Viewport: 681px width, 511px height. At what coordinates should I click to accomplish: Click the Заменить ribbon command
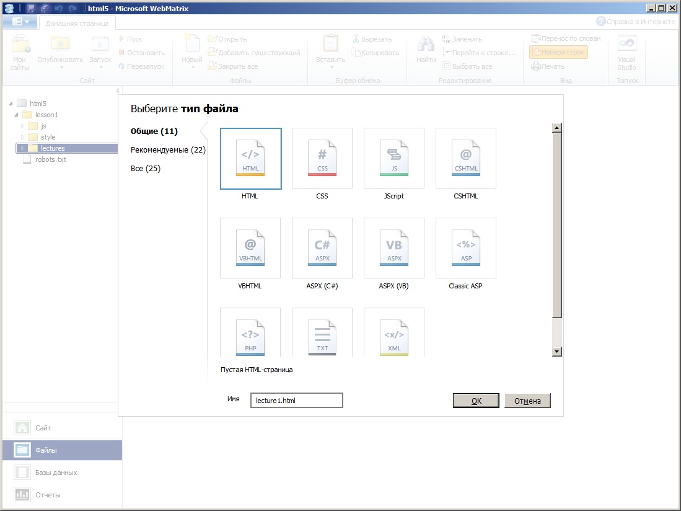462,39
